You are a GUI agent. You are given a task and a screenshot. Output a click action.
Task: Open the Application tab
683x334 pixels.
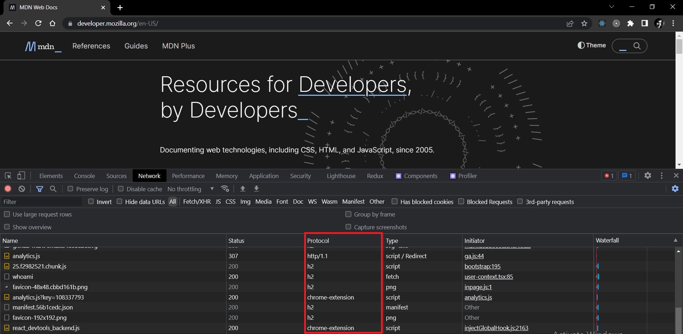coord(264,176)
